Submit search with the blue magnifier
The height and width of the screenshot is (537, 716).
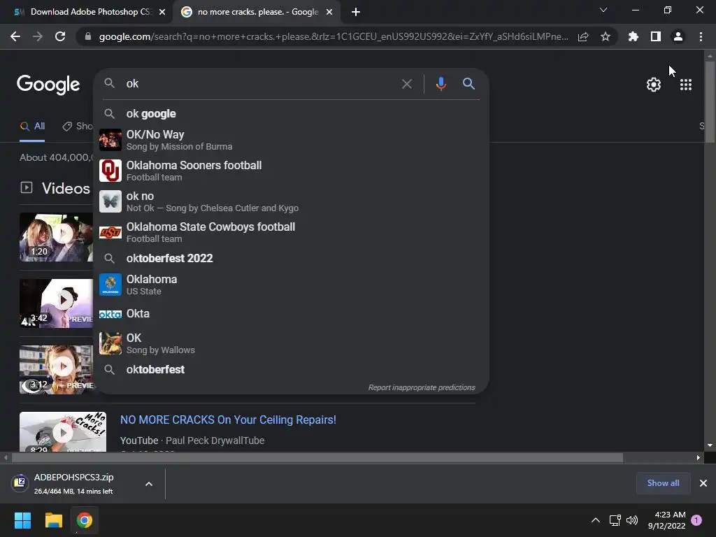468,84
